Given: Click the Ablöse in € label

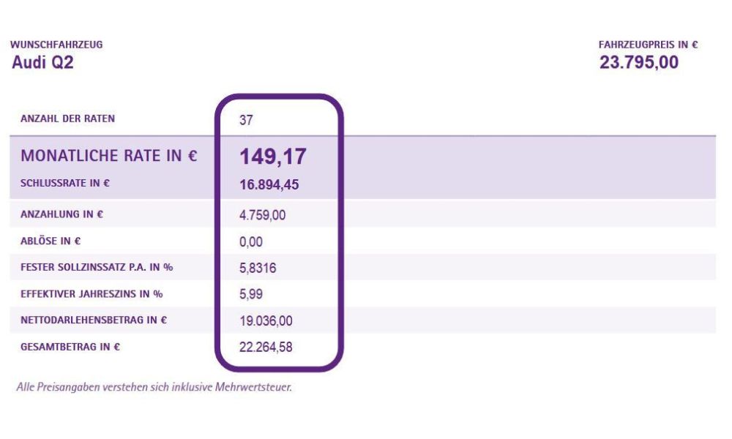Looking at the screenshot, I should (51, 241).
